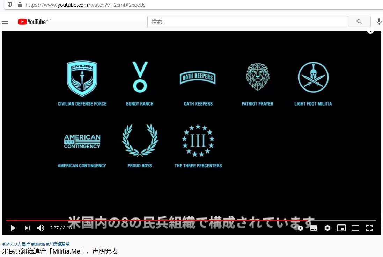Open the #アメリカ民兵 hashtag link
Screen dimensions: 383x257
point(16,244)
